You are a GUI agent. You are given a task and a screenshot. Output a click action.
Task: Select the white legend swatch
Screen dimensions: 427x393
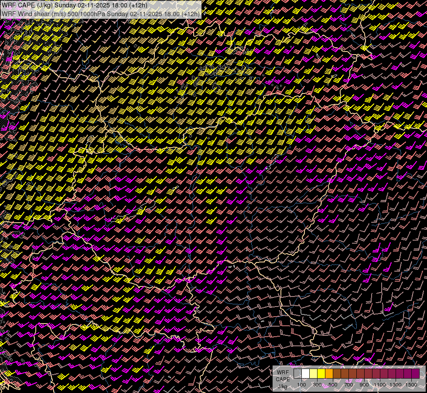(x=306, y=374)
